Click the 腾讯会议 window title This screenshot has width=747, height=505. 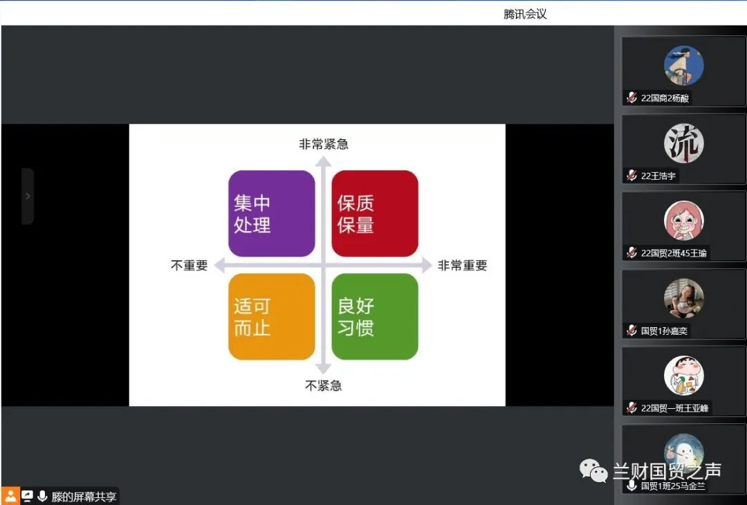[525, 14]
